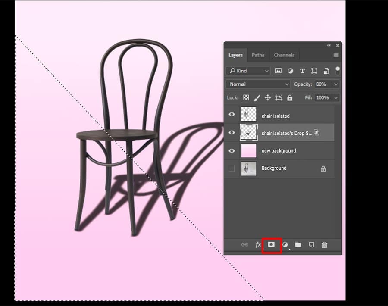Hide the Drop Shadow layer
Viewport: 388px width, 306px height.
pos(232,132)
